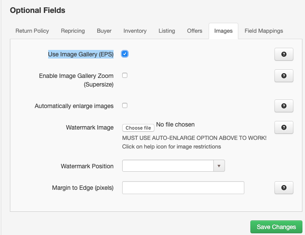
Task: Click the Margin to Edge input field
Action: coord(183,188)
